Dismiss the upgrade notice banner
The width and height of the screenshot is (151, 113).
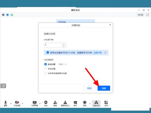tap(105, 52)
